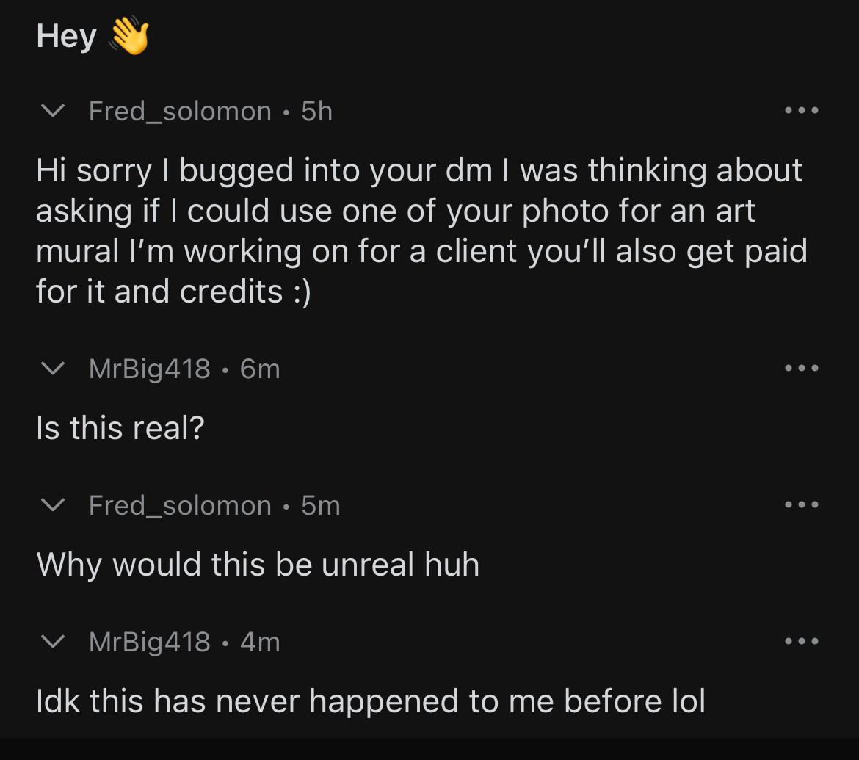Open more options for "Why would this be unreal huh"

click(x=801, y=505)
